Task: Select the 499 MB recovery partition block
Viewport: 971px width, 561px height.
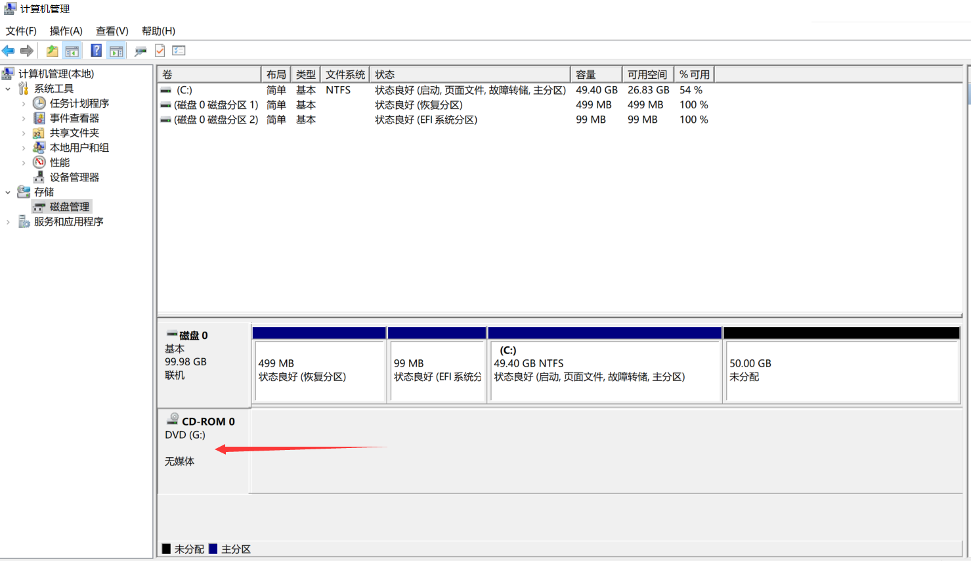Action: pyautogui.click(x=319, y=365)
